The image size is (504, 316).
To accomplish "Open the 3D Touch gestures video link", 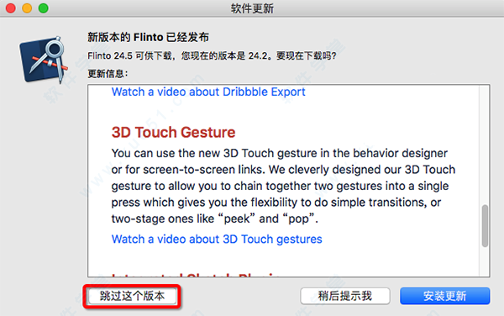I will pos(217,240).
